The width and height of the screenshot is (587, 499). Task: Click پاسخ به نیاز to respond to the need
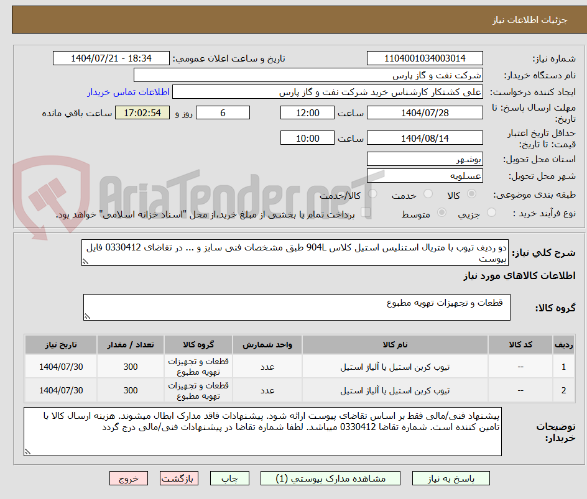(x=451, y=478)
